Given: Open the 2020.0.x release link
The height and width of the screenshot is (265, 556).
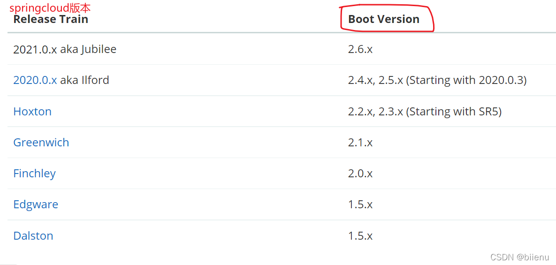Looking at the screenshot, I should point(35,80).
